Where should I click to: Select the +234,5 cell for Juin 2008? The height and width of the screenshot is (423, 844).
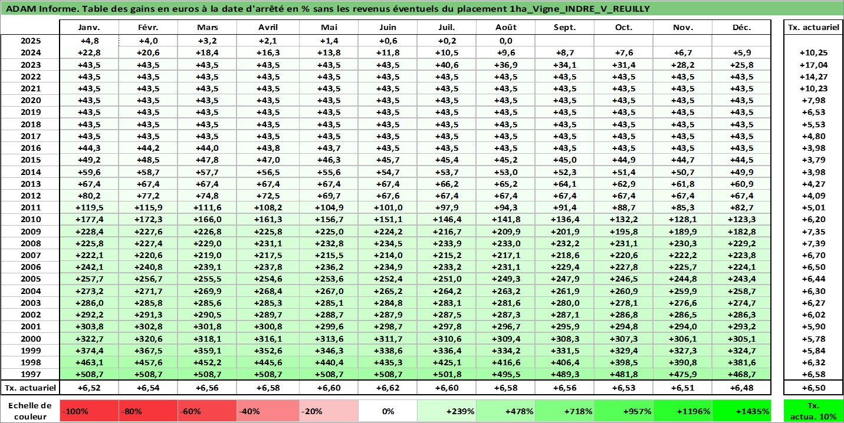pos(387,243)
